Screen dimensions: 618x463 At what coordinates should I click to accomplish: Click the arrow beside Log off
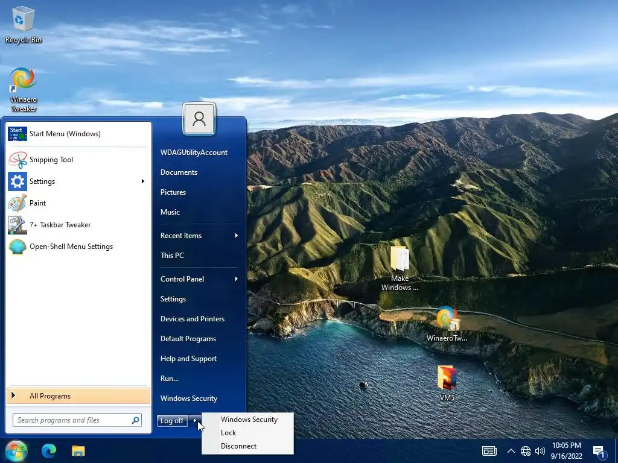195,420
